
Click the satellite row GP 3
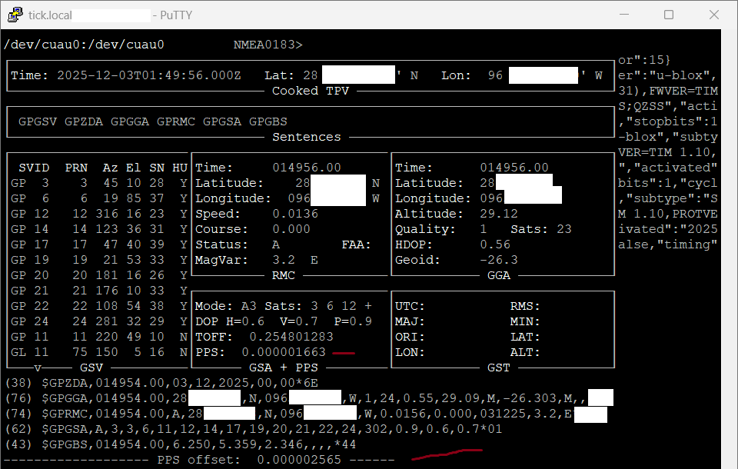99,183
